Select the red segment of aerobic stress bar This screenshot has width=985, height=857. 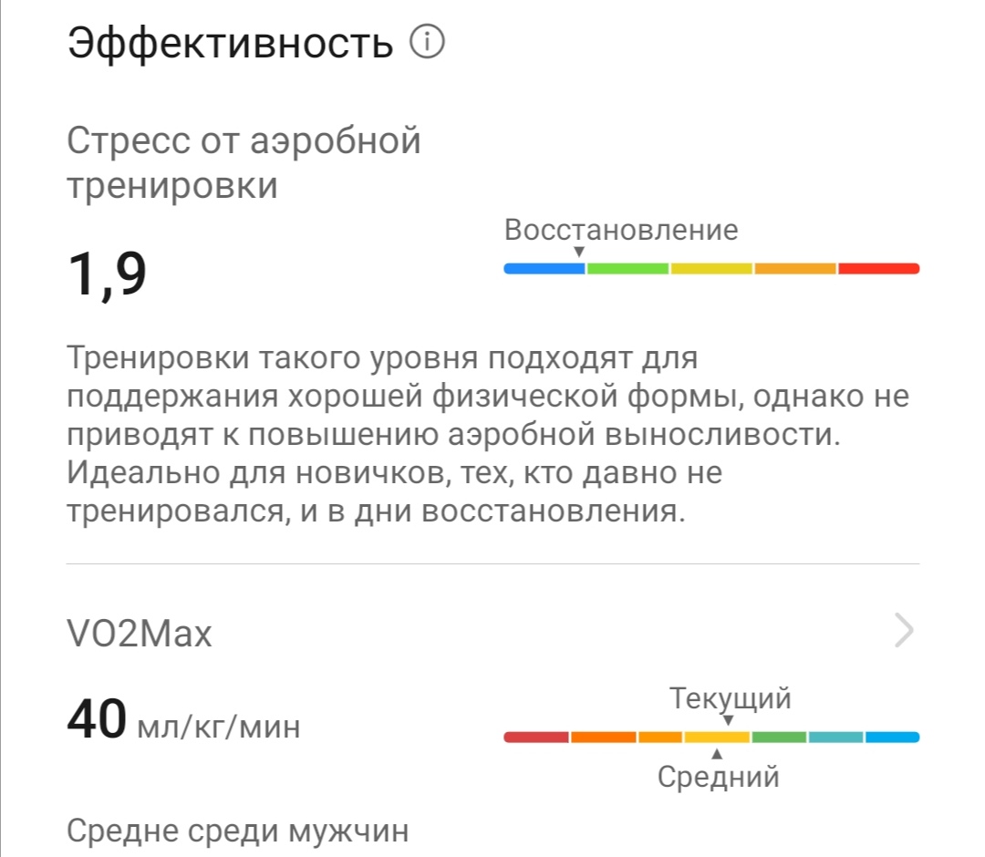879,269
